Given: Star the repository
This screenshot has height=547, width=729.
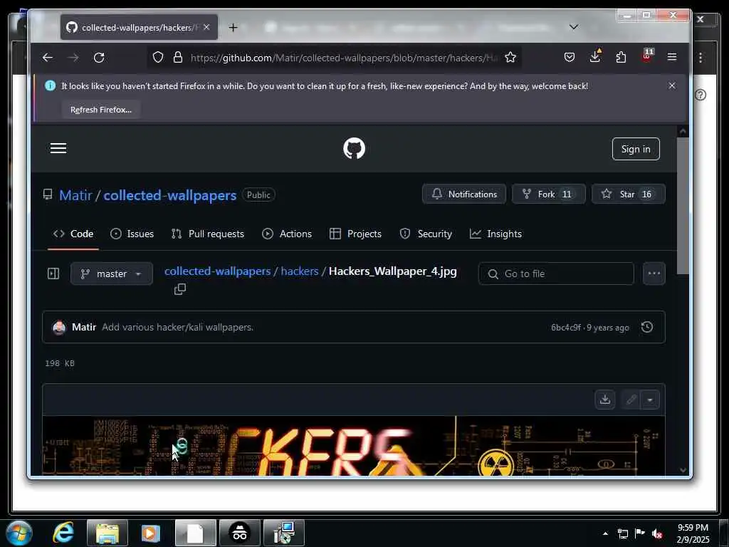Looking at the screenshot, I should tap(628, 194).
